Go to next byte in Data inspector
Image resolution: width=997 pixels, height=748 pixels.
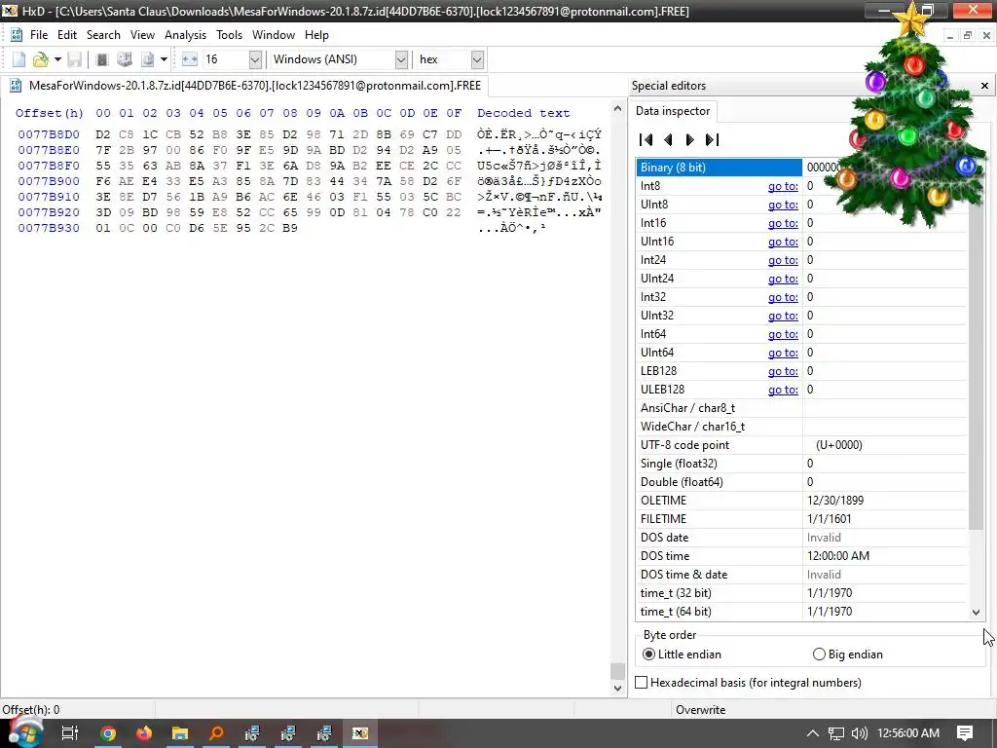(x=690, y=140)
